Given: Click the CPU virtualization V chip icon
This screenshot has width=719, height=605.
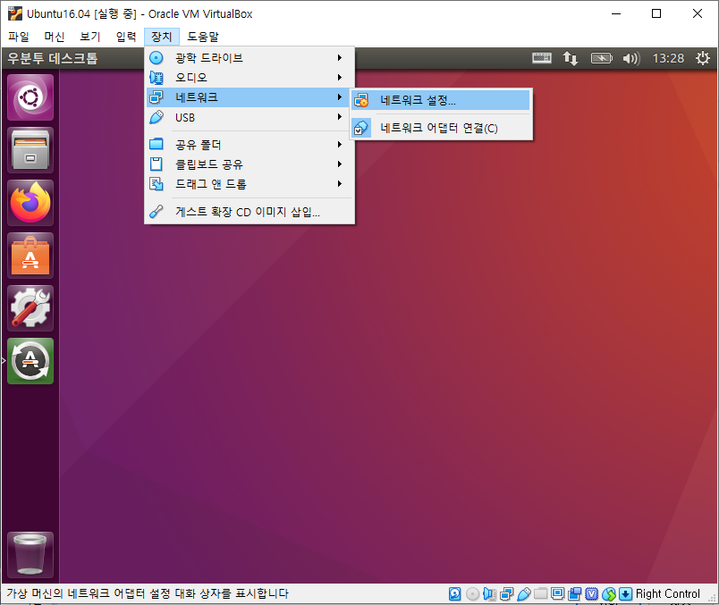Looking at the screenshot, I should pyautogui.click(x=591, y=594).
